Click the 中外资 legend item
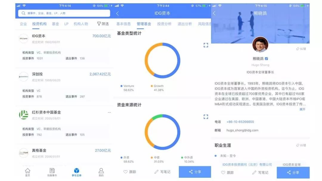The height and width of the screenshot is (181, 322). coord(188,159)
